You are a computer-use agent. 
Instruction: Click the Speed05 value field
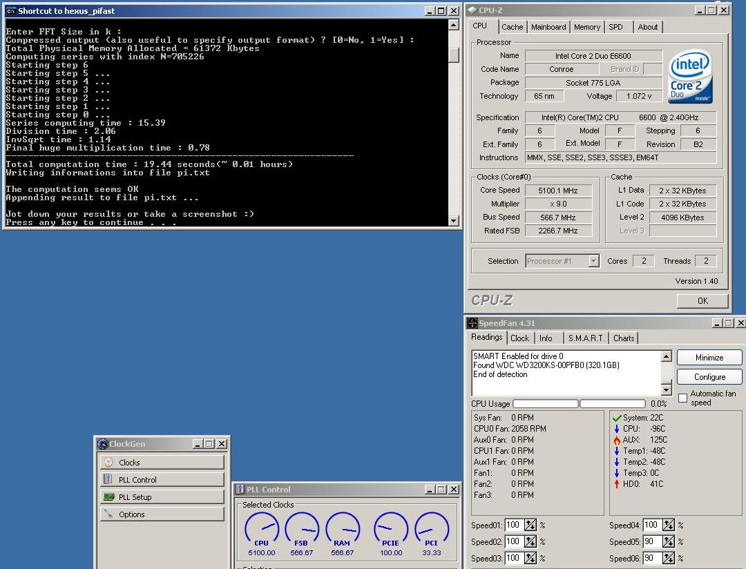[x=652, y=542]
